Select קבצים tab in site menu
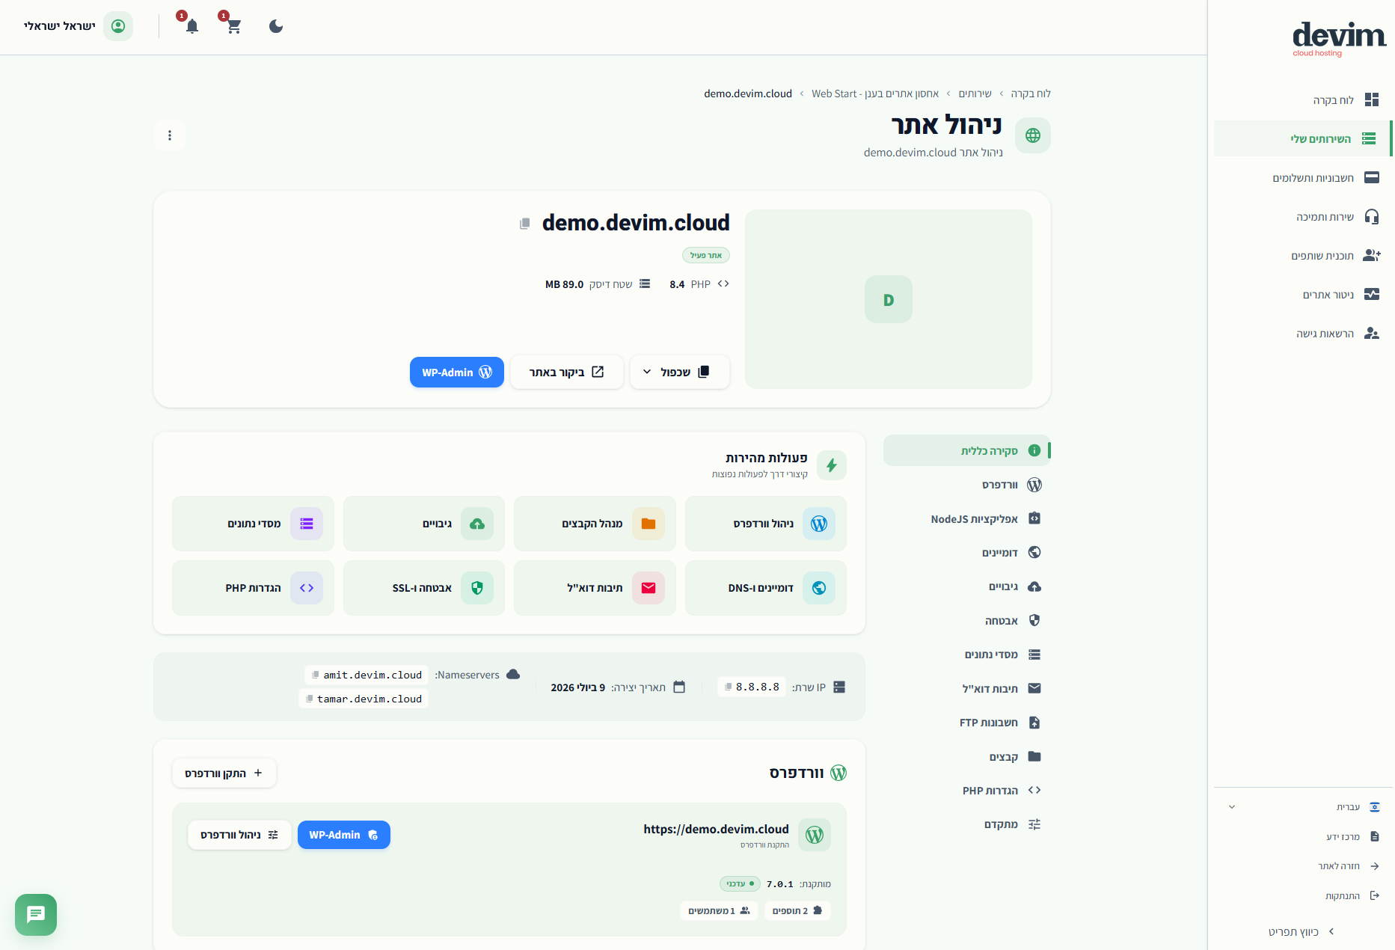The height and width of the screenshot is (950, 1395). click(966, 756)
